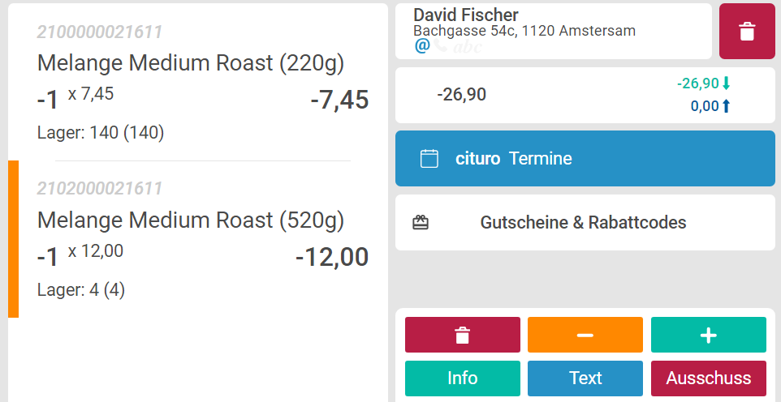Click the phone icon under customer address
781x402 pixels.
(439, 46)
